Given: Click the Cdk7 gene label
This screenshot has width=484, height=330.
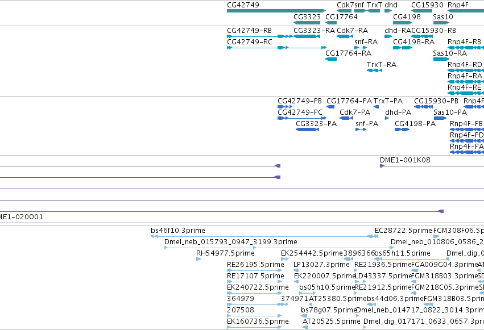Looking at the screenshot, I should [345, 5].
